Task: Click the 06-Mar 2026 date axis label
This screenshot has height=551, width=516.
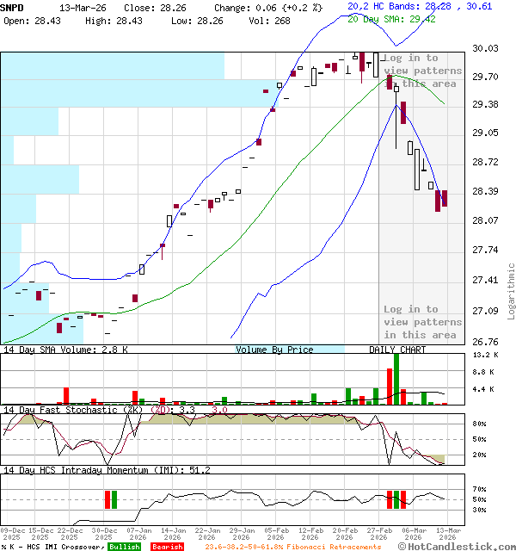Action: tap(414, 535)
